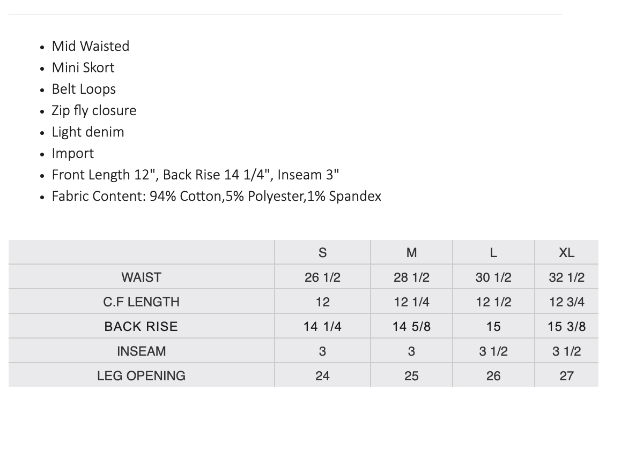The width and height of the screenshot is (636, 451).
Task: Click the Zip fly closure bullet
Action: (94, 110)
